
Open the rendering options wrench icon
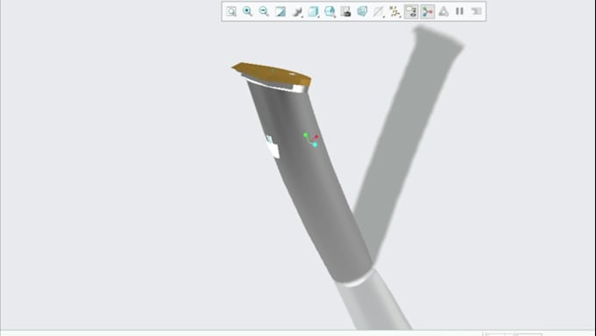[x=297, y=11]
